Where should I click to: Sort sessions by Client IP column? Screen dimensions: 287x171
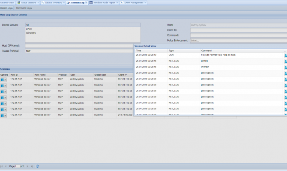coord(125,75)
